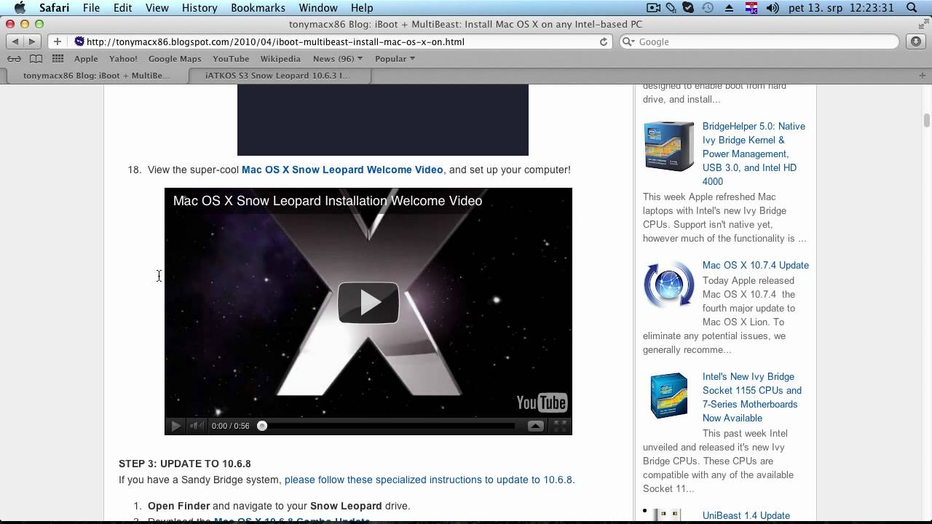Open BridgeHelper 5.0 article link

754,154
